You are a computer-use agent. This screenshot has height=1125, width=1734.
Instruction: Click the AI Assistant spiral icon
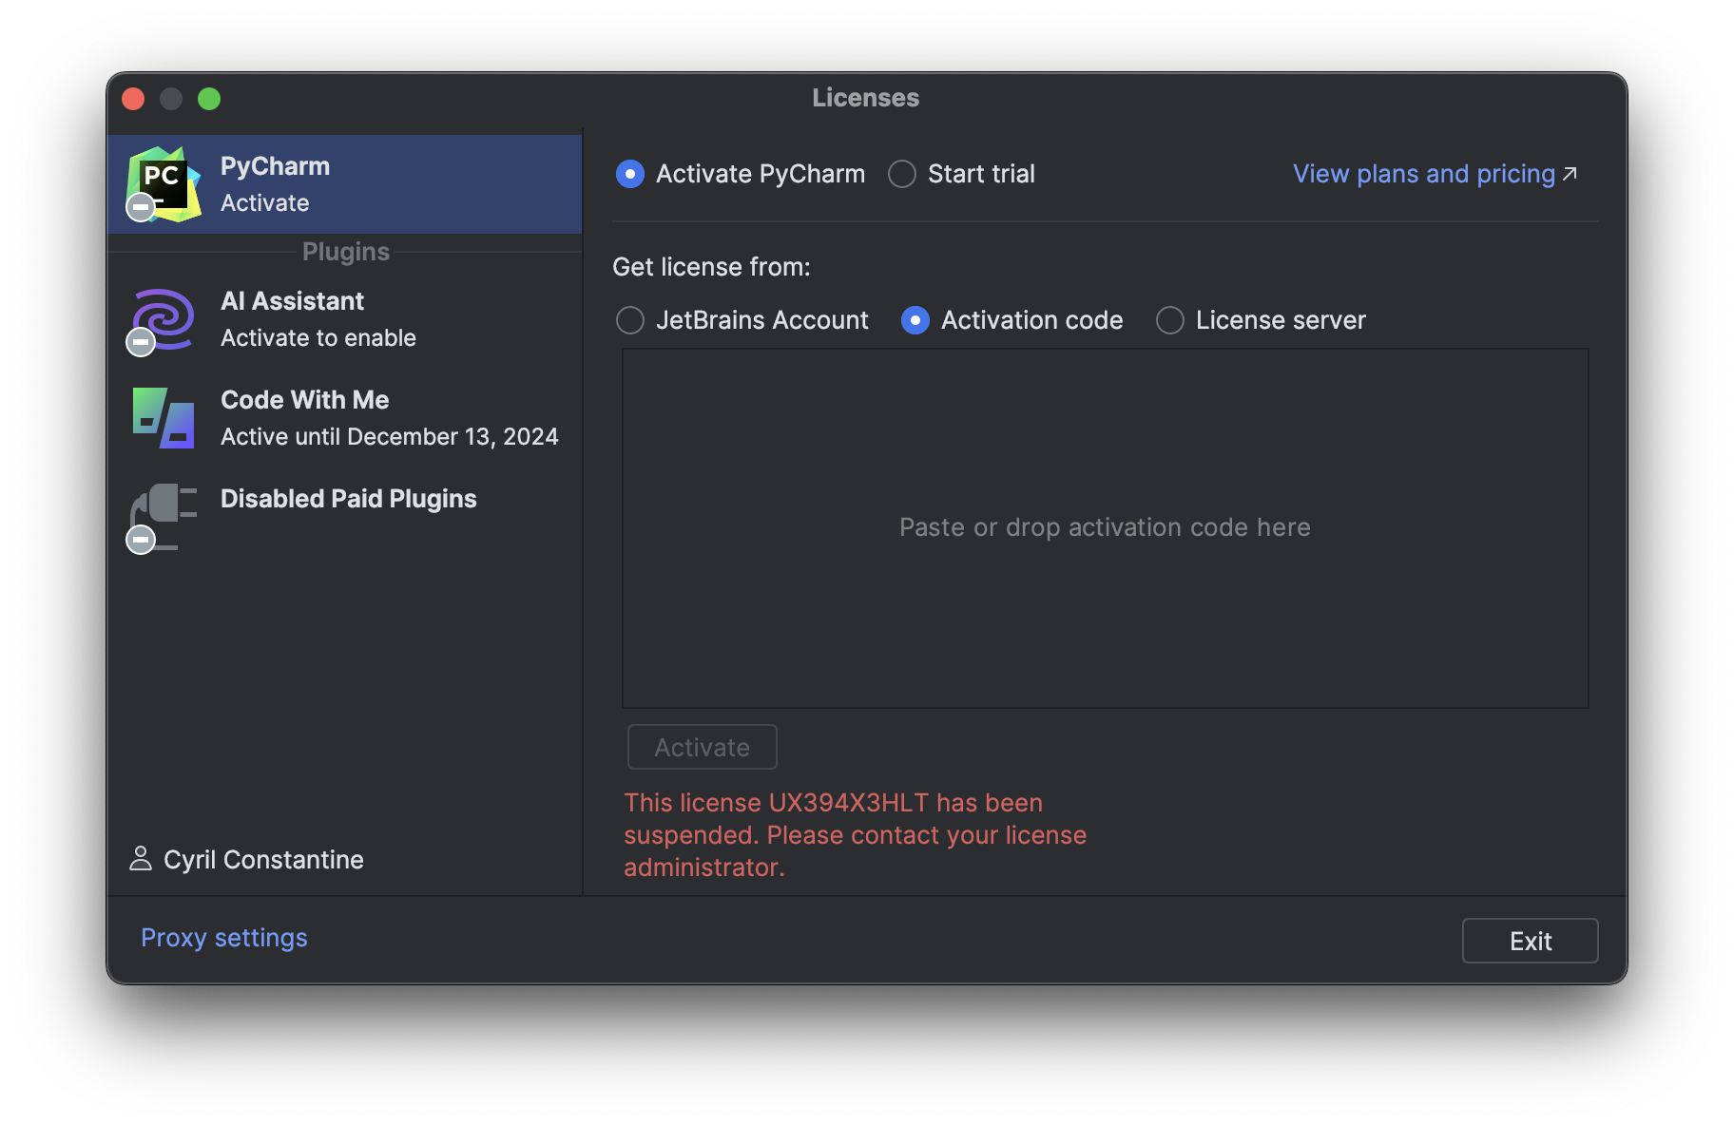pyautogui.click(x=164, y=320)
